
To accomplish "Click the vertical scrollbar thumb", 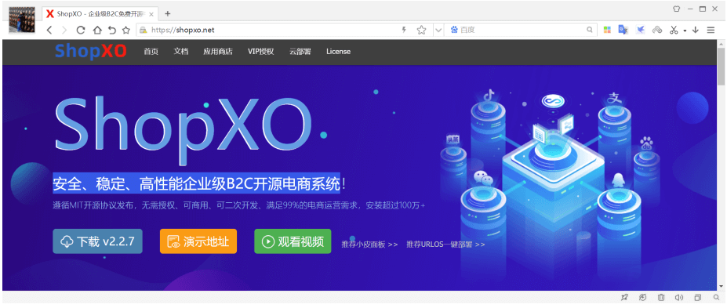I will (x=721, y=67).
